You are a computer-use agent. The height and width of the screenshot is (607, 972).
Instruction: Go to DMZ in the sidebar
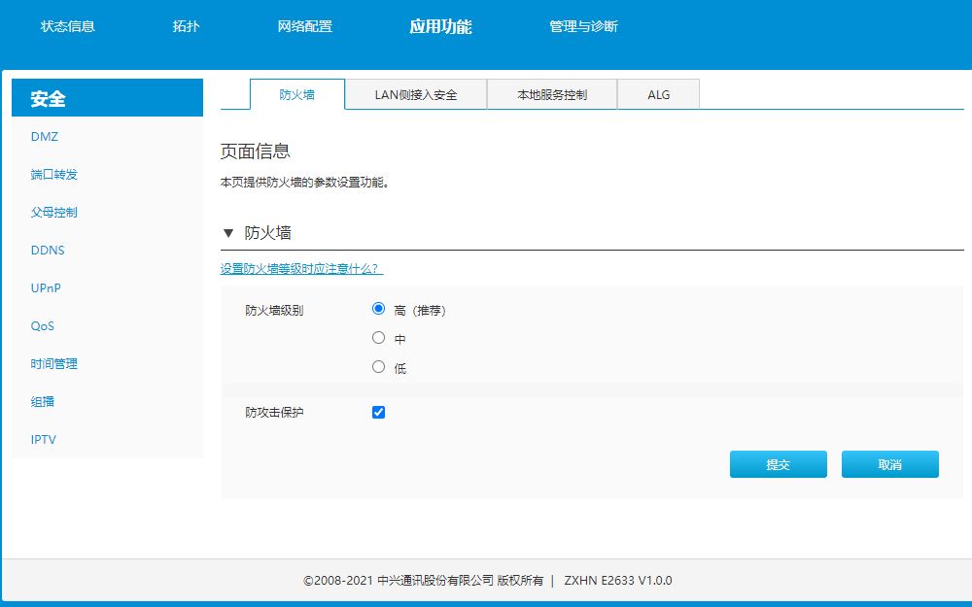pyautogui.click(x=45, y=136)
